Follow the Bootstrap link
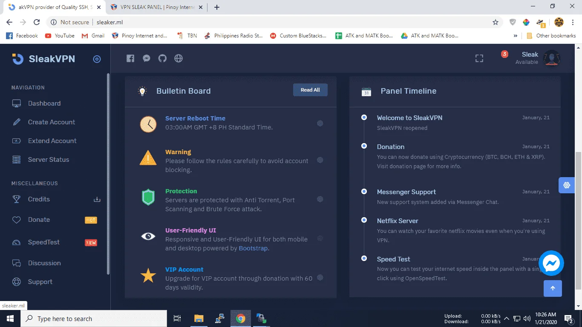 (253, 248)
